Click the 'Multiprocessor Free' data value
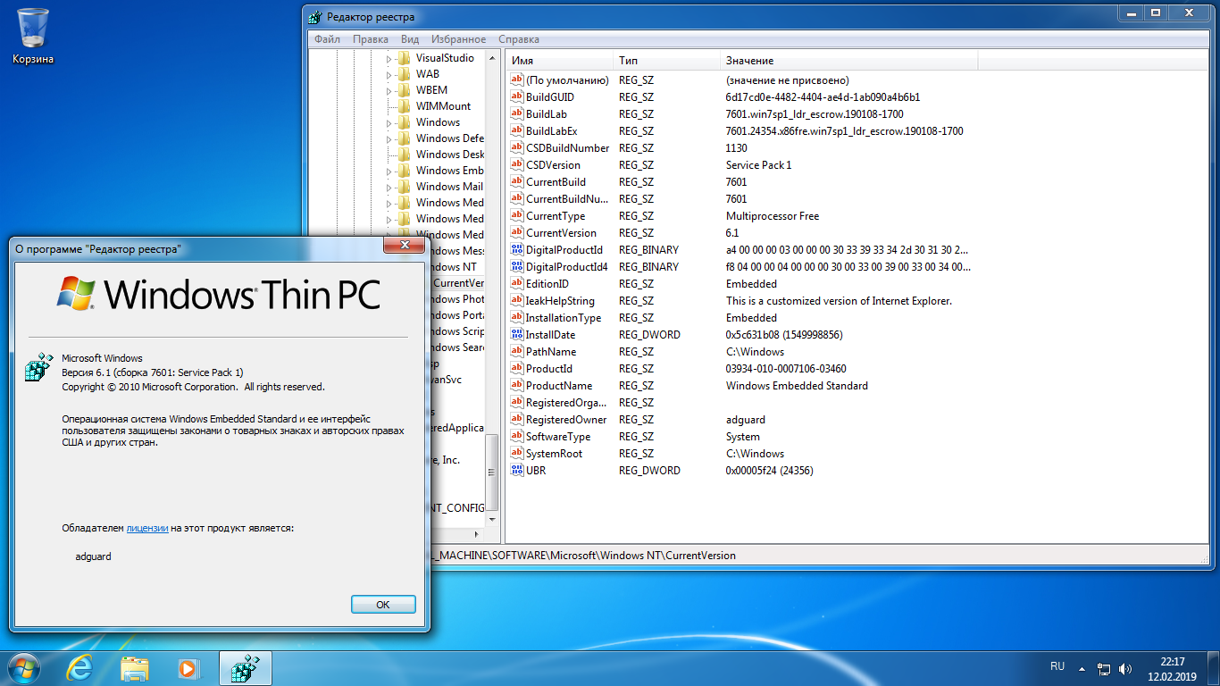The image size is (1220, 686). click(772, 215)
